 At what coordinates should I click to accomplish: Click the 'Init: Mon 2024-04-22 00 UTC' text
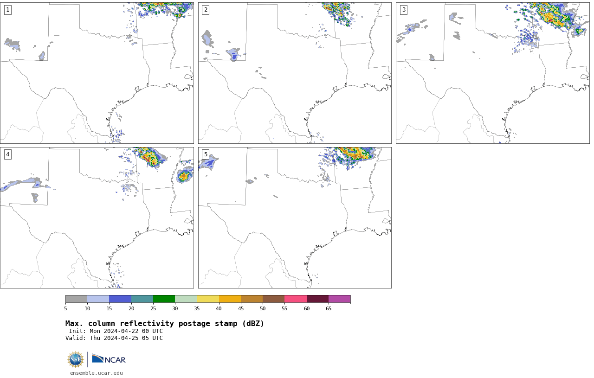pos(116,331)
